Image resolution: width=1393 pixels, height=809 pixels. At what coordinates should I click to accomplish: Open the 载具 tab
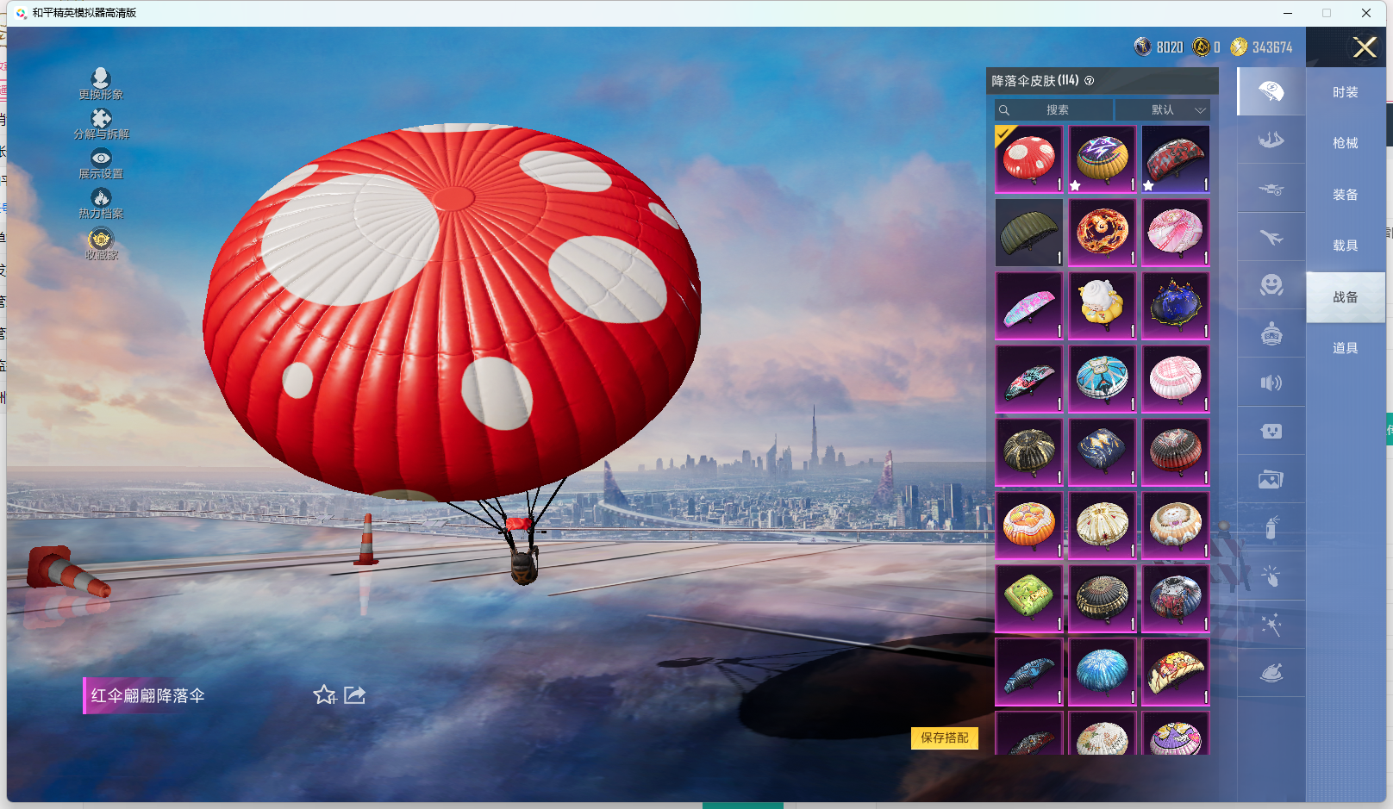point(1345,246)
